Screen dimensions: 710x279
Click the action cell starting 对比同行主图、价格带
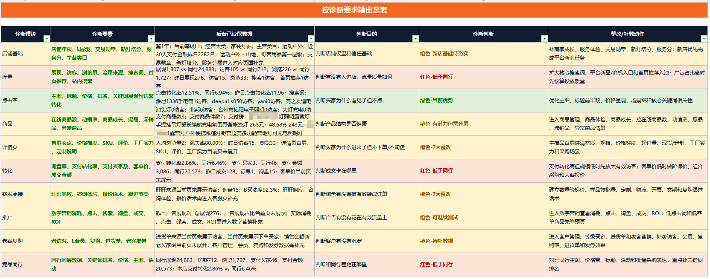click(628, 265)
